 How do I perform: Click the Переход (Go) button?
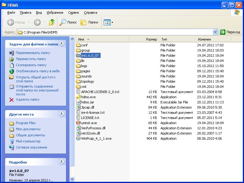pos(230,32)
